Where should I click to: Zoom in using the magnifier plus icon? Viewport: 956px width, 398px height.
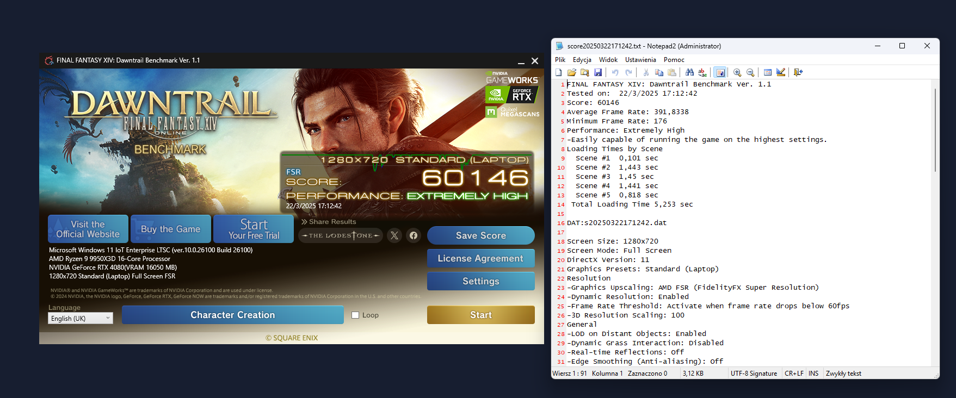(737, 72)
